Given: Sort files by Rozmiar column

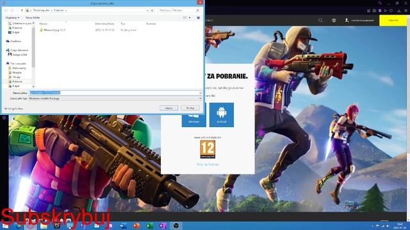Looking at the screenshot, I should tap(151, 24).
